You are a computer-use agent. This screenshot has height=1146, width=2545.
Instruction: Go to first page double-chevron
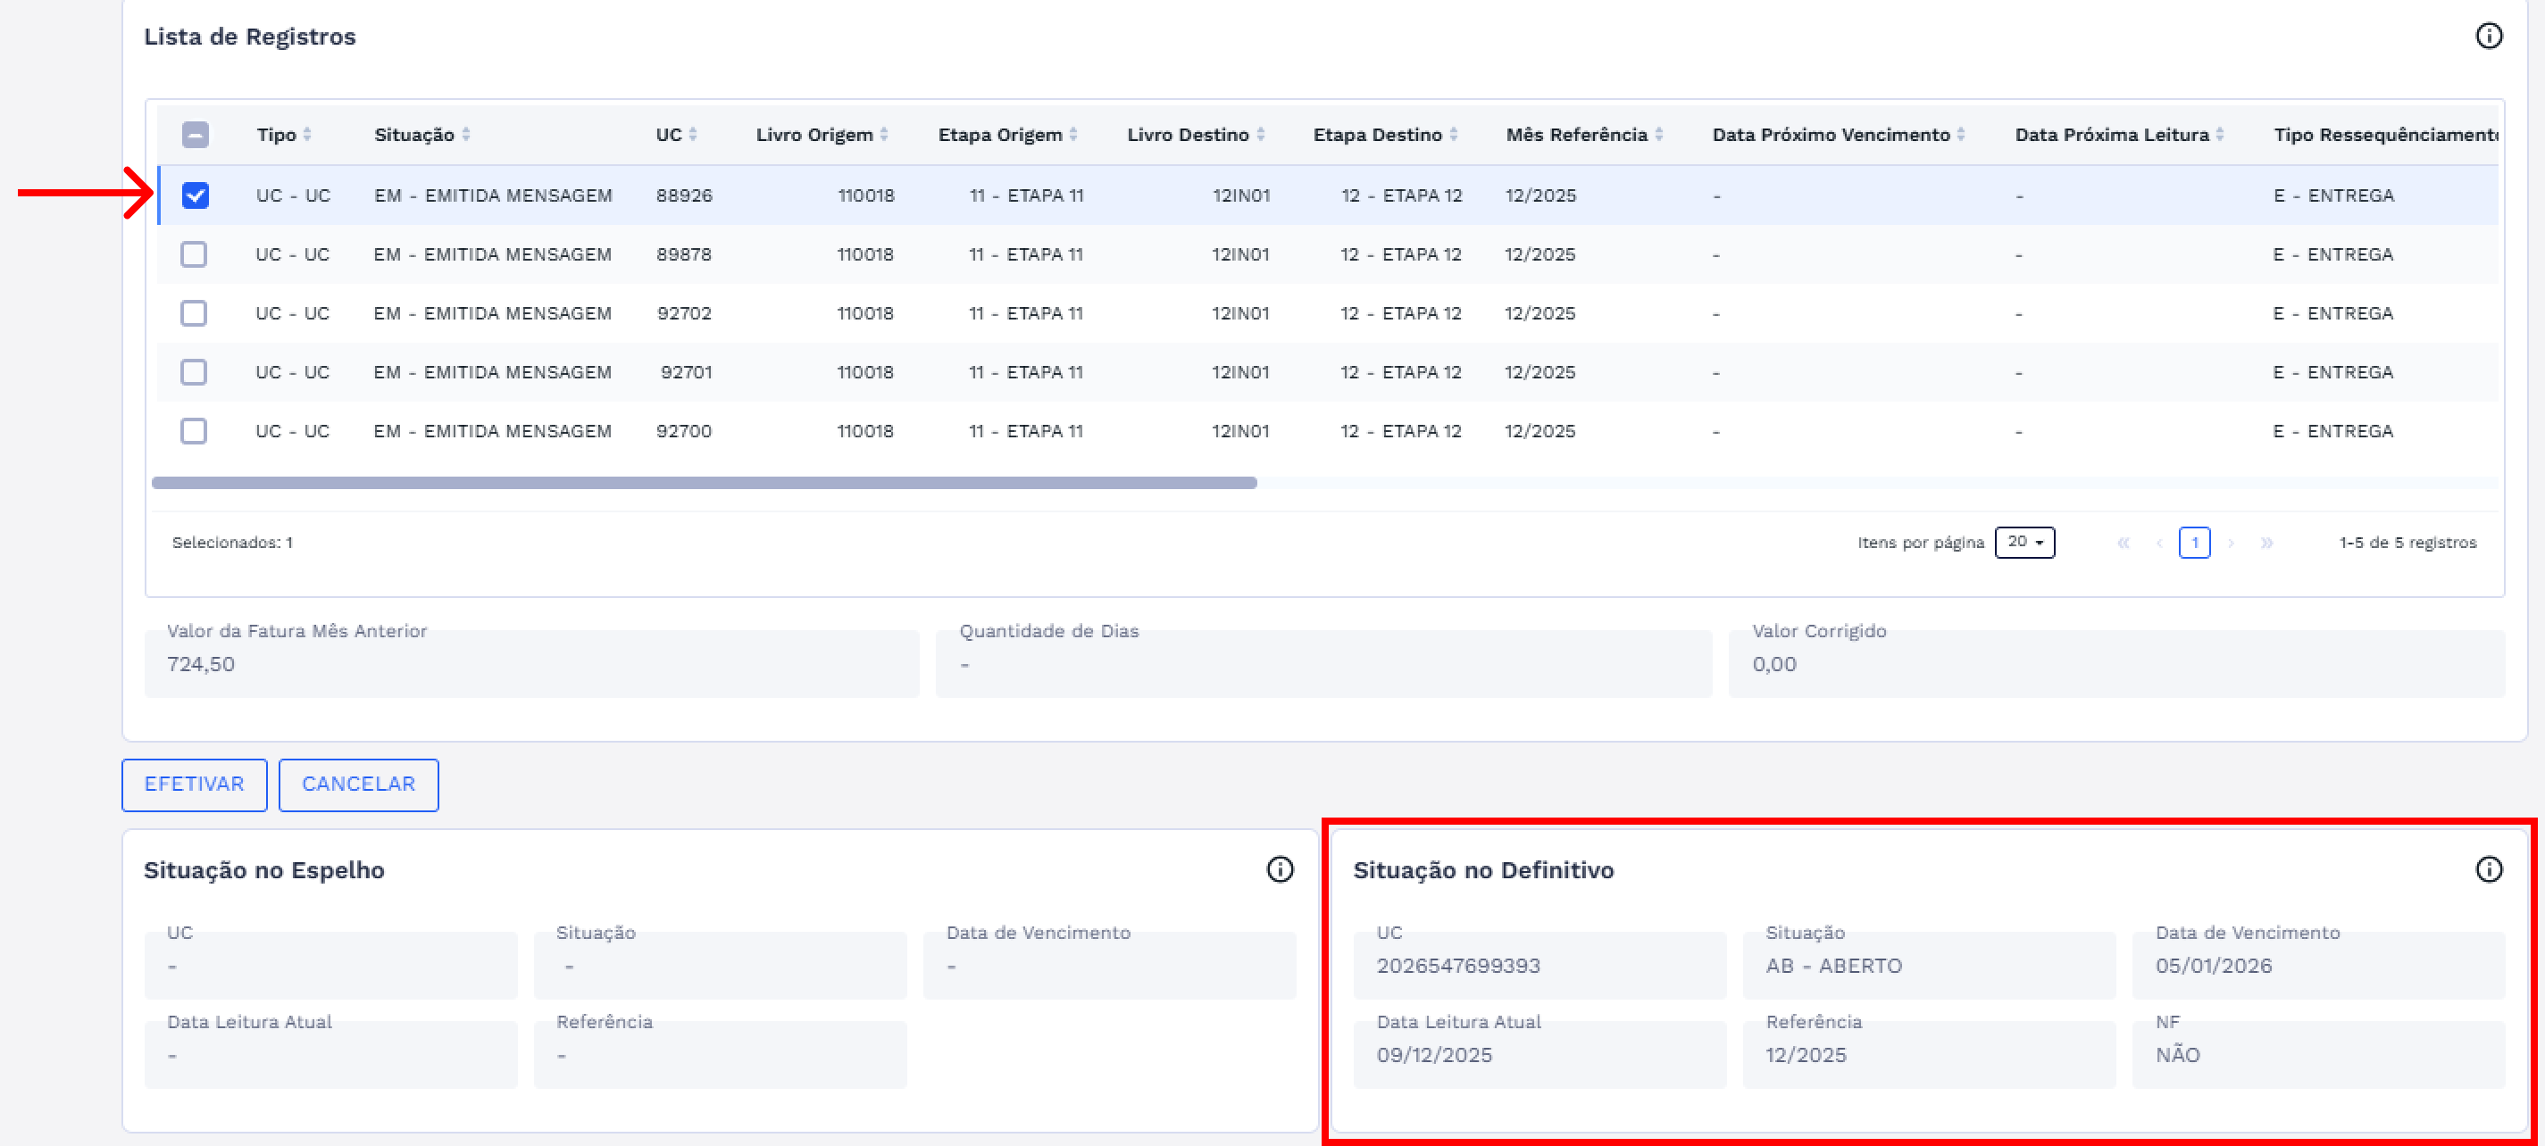[2124, 543]
